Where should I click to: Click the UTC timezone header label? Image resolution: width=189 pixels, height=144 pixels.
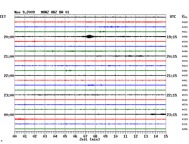pos(173,17)
